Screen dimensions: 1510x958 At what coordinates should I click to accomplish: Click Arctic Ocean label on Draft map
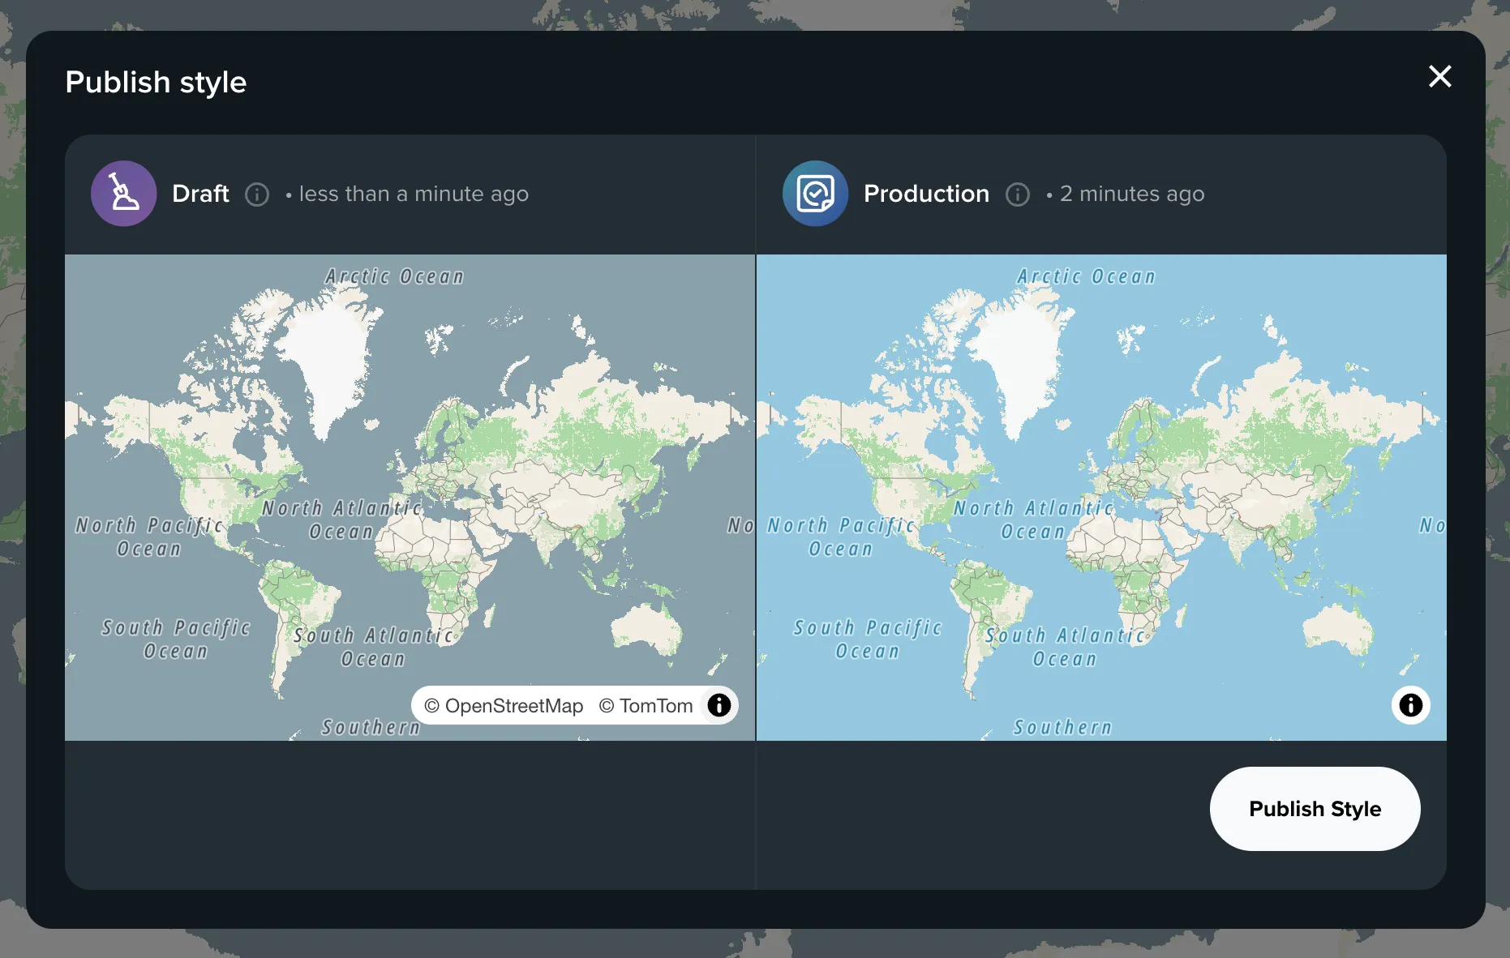tap(395, 276)
